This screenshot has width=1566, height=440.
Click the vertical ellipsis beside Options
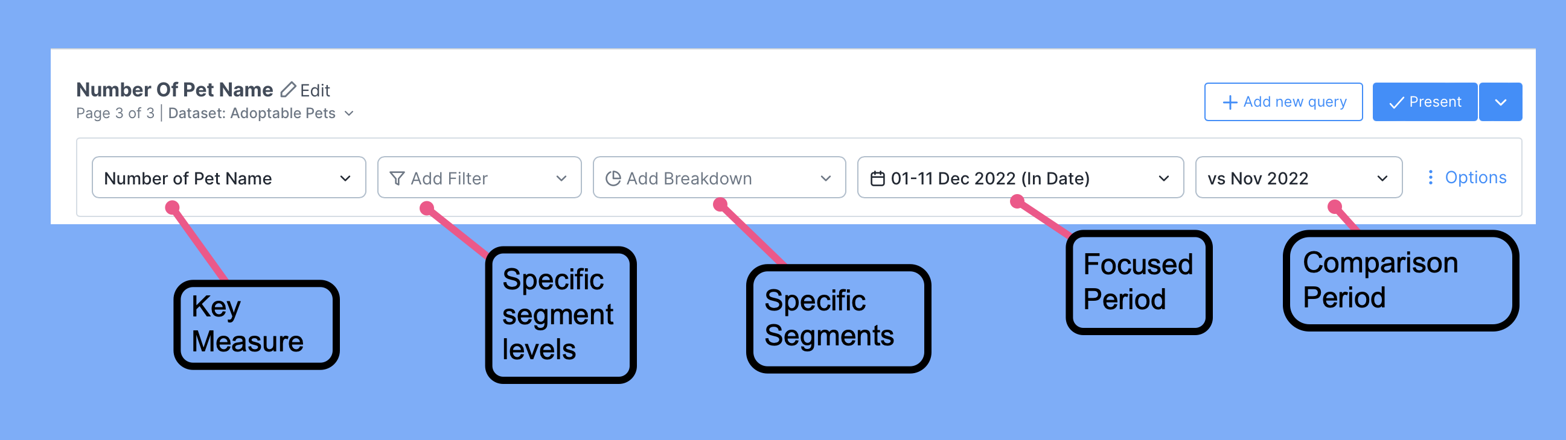click(x=1430, y=177)
